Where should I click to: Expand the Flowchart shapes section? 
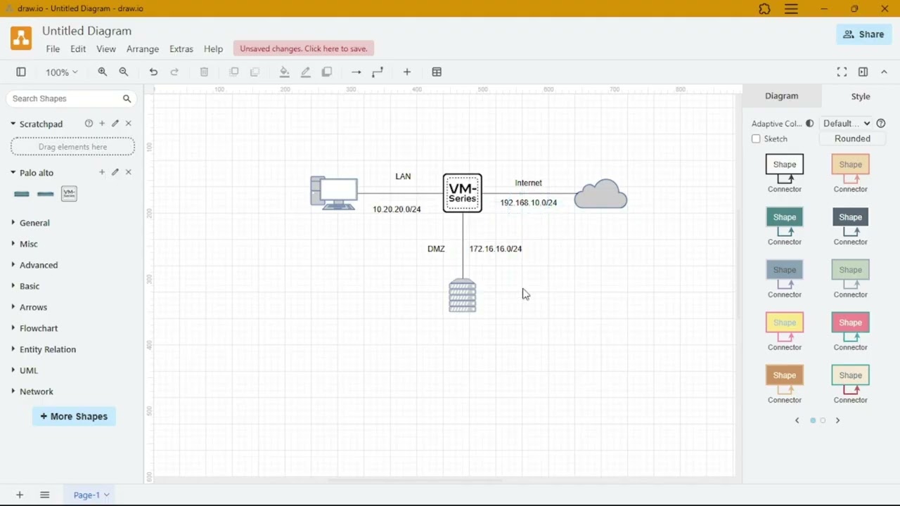pos(39,328)
